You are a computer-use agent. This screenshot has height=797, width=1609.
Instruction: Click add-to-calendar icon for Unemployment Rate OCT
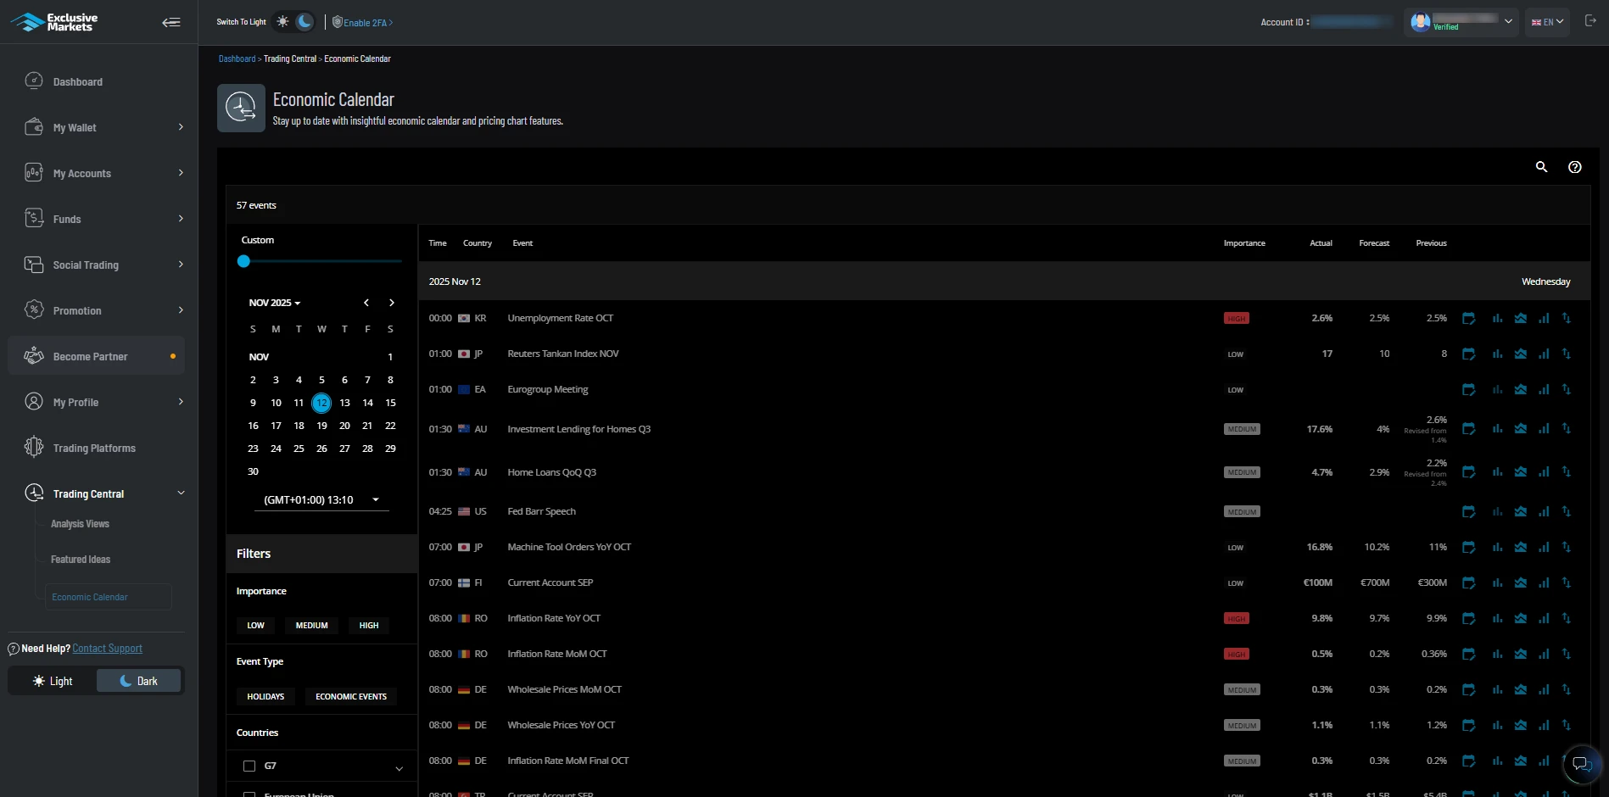click(x=1468, y=319)
